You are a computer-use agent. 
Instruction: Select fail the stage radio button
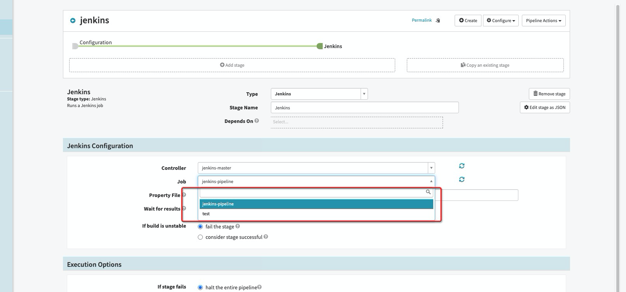201,226
